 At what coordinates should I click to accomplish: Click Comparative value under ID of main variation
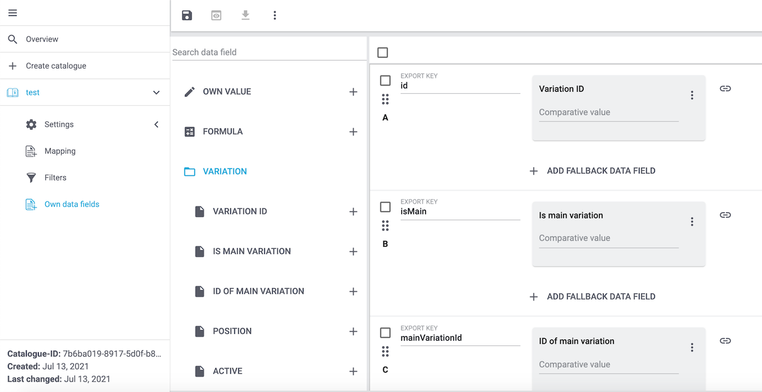tap(608, 364)
